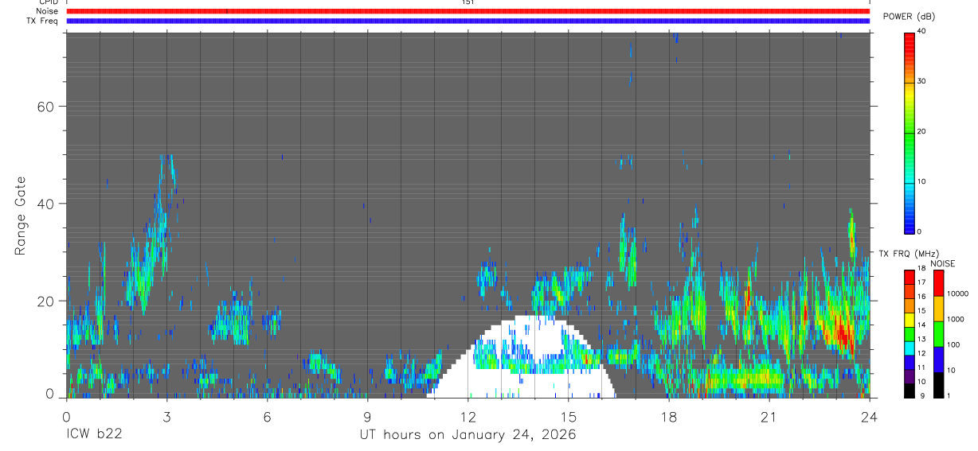Click the '10' tick on POWER scale
Image resolution: width=978 pixels, height=451 pixels.
point(921,181)
